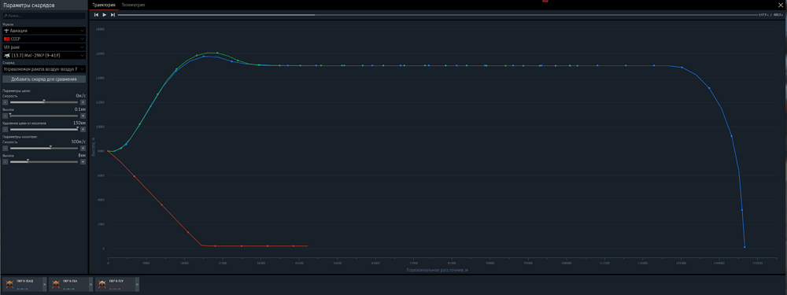Screen dimensions: 787x295
Task: Click the 150км target distance value
Action: click(79, 123)
